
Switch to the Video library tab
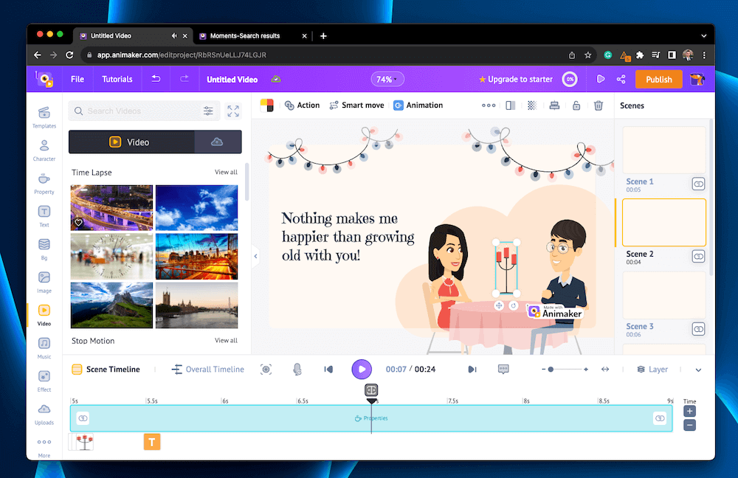pos(131,142)
